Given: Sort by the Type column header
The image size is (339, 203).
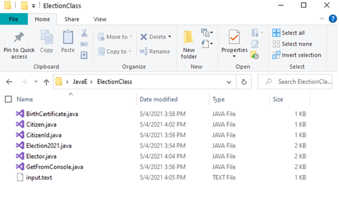Looking at the screenshot, I should (218, 99).
